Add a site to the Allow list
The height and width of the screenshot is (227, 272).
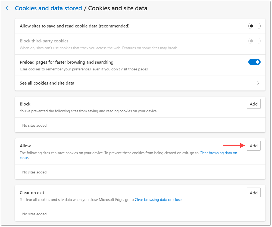click(254, 146)
